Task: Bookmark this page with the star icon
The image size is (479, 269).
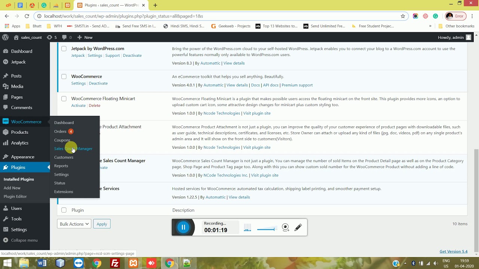Action: 403,16
